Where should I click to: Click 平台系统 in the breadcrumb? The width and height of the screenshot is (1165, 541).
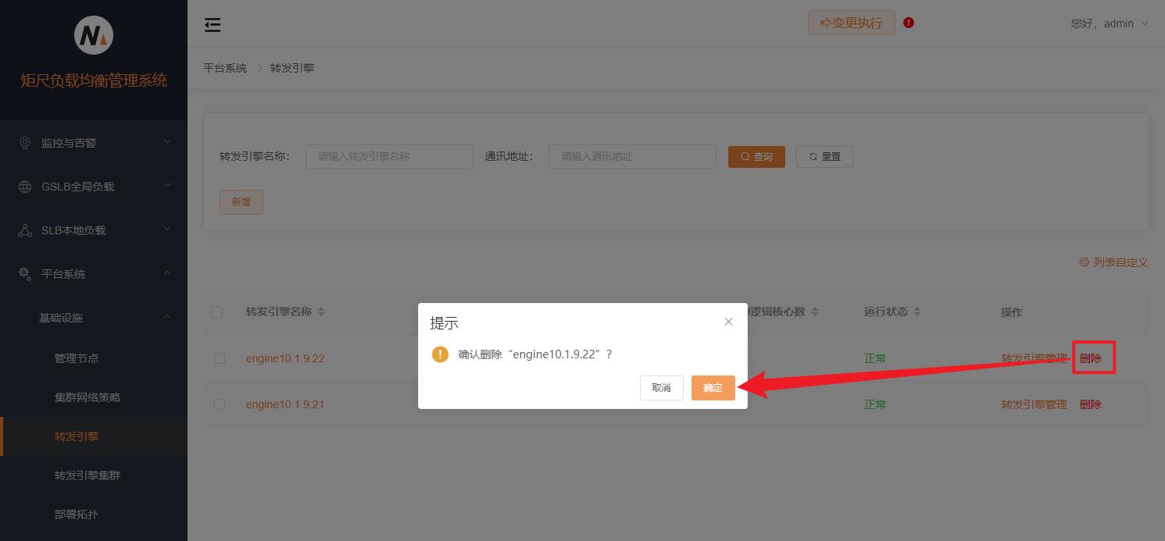(x=225, y=68)
